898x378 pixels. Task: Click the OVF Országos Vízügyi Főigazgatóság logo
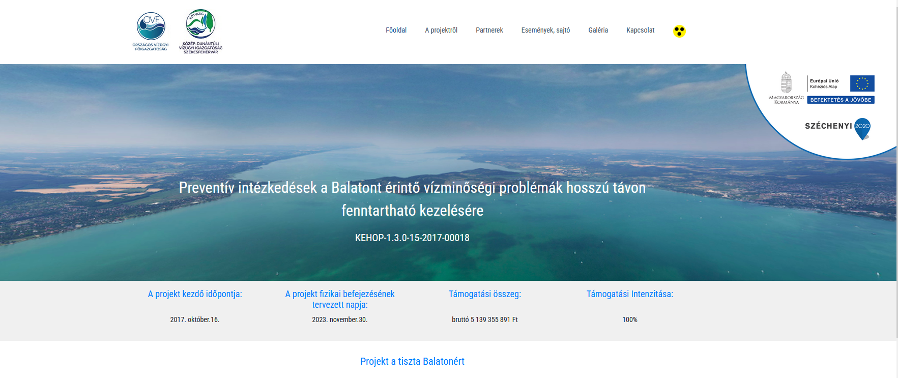pyautogui.click(x=151, y=32)
